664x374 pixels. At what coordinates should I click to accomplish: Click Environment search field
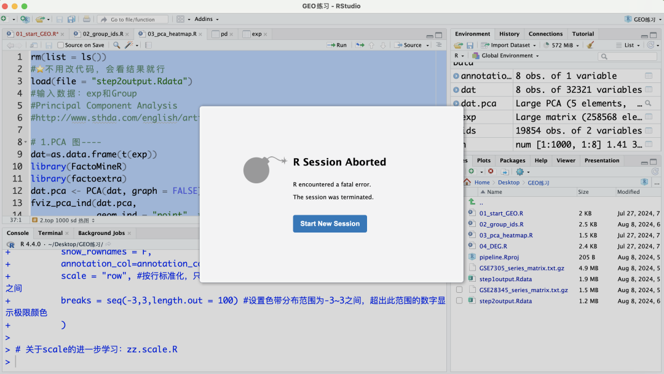[x=627, y=56]
